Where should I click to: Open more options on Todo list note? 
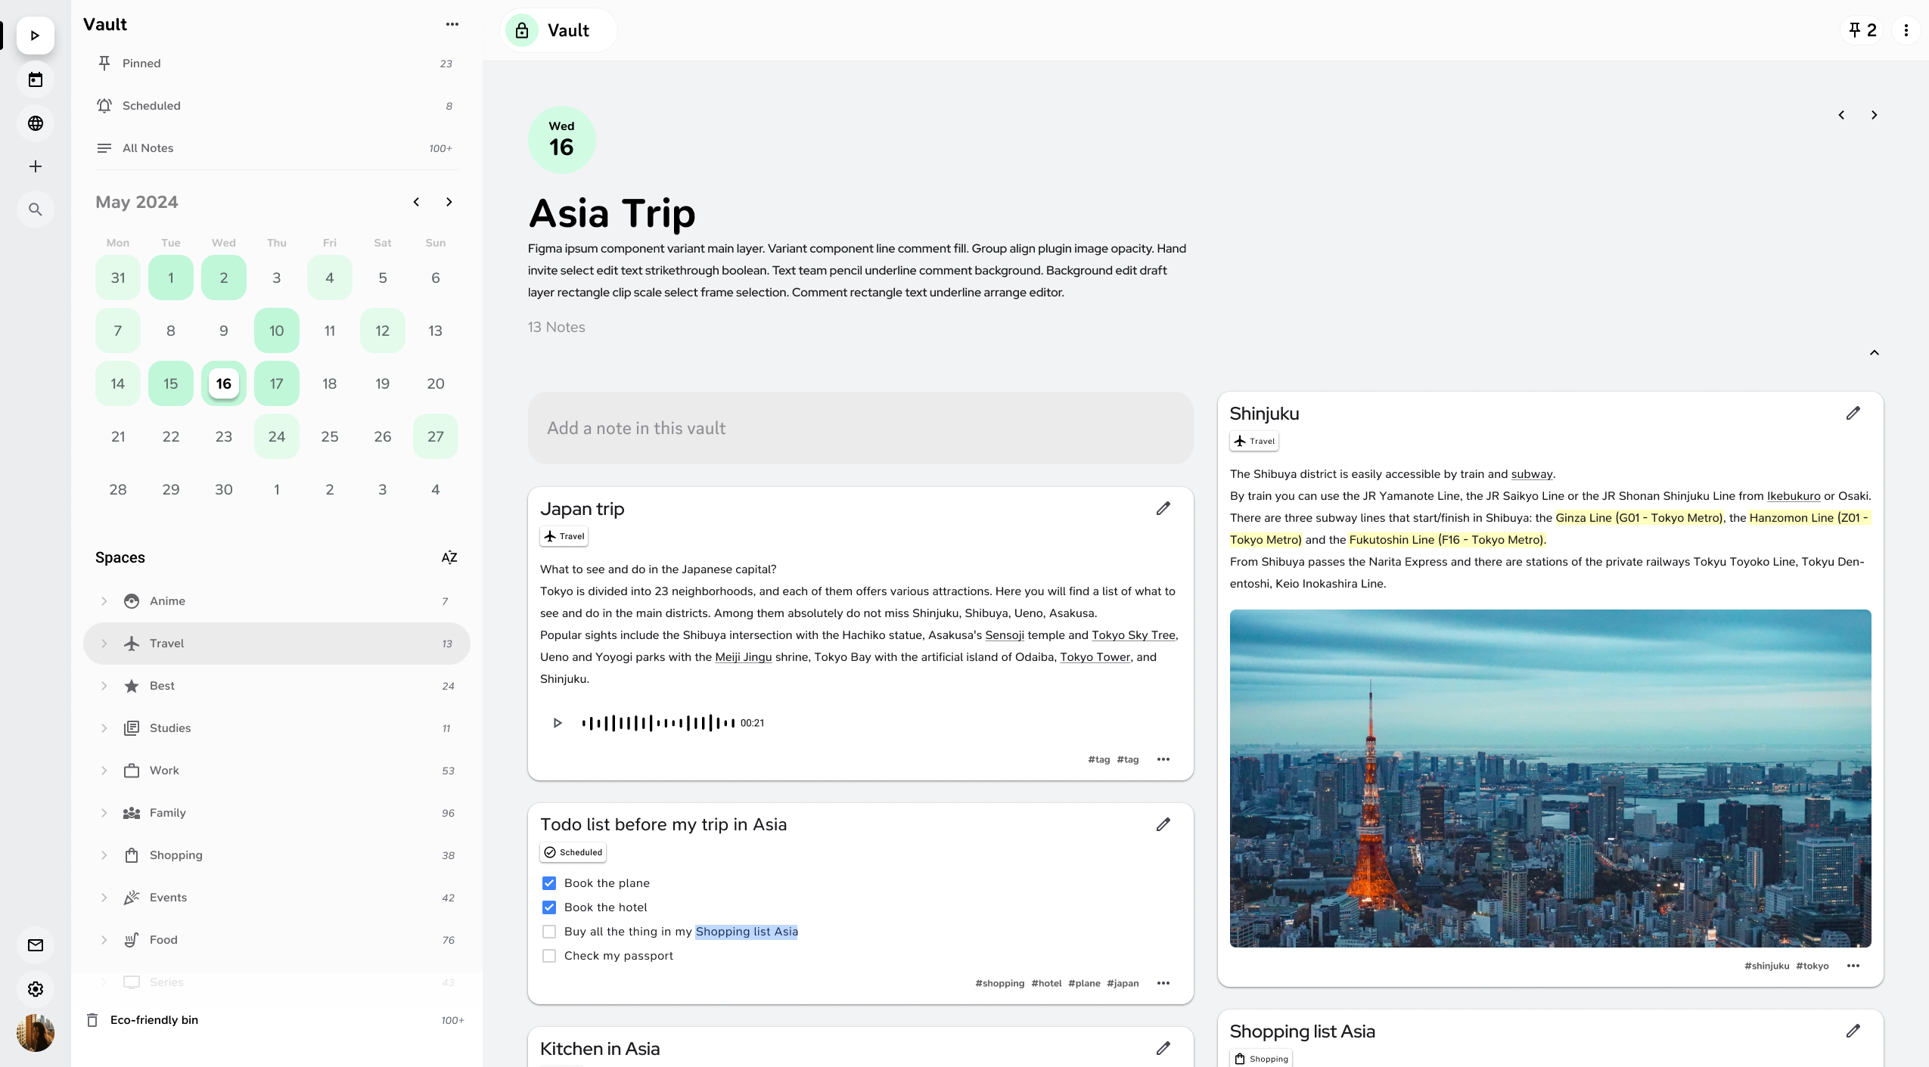pos(1163,983)
